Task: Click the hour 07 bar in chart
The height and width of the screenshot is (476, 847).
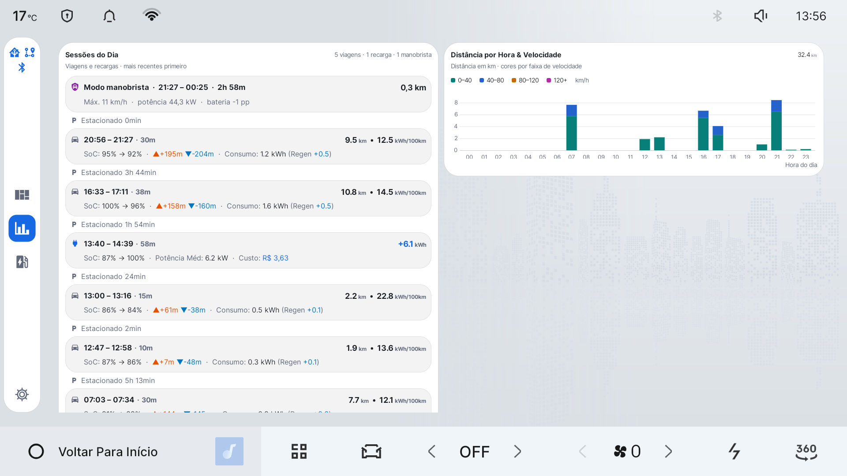Action: (572, 127)
